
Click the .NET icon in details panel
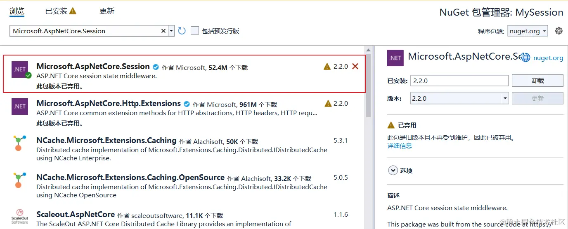click(x=395, y=58)
